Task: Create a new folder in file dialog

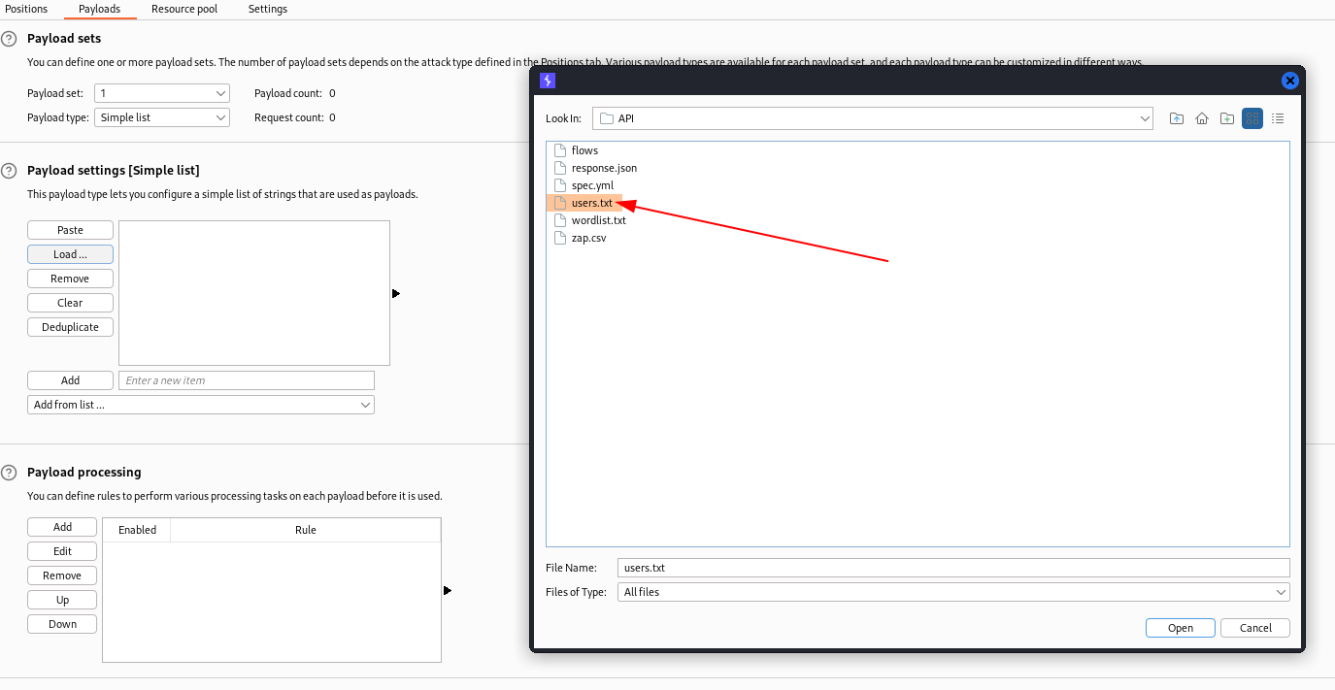Action: [1227, 118]
